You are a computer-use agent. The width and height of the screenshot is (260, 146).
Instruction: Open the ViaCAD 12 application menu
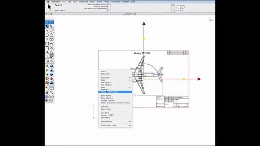click(x=56, y=2)
